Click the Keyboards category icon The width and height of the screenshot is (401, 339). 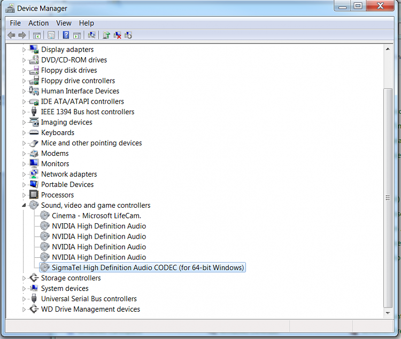pyautogui.click(x=34, y=132)
